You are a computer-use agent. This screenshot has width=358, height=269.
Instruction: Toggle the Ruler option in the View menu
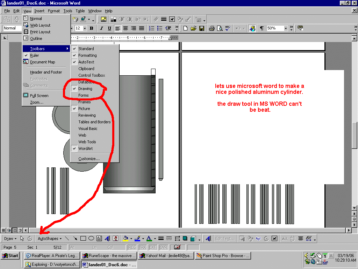coord(46,55)
